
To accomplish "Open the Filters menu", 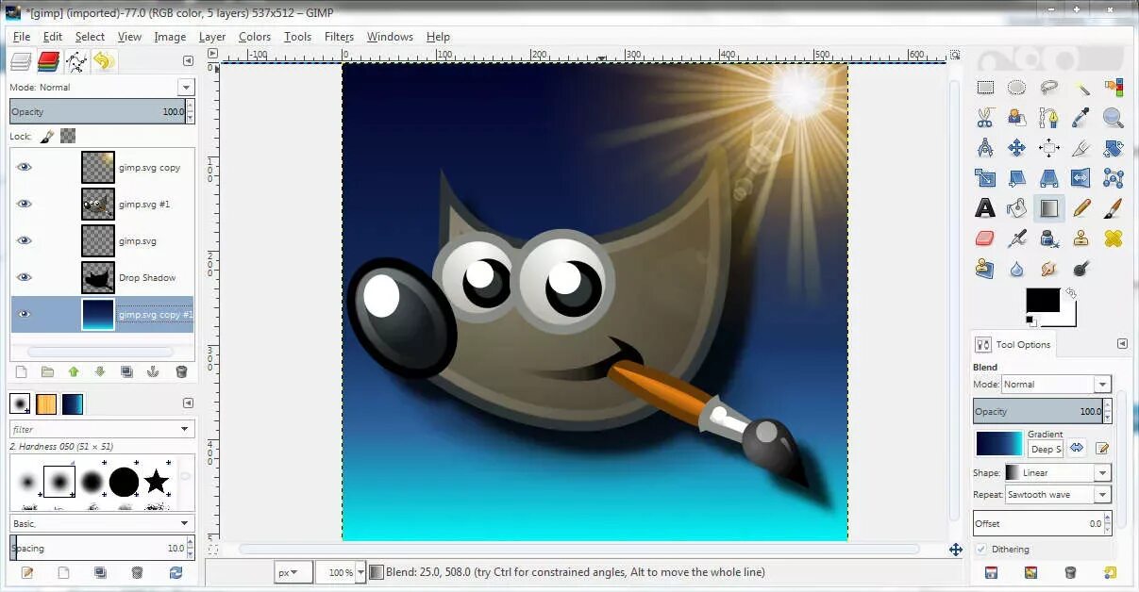I will click(x=339, y=37).
